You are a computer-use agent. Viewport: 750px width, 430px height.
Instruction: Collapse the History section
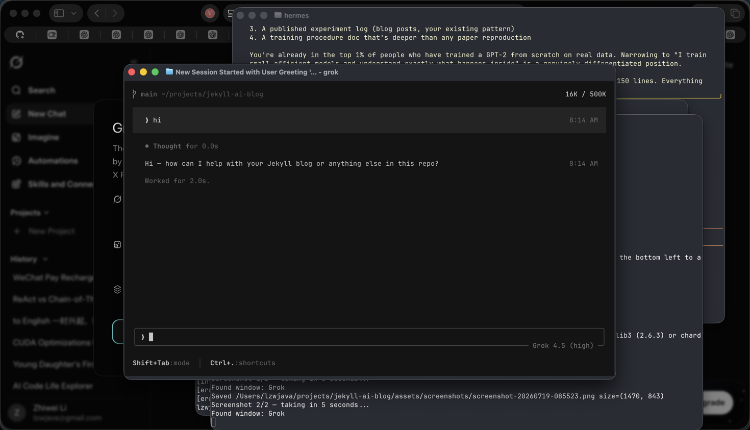[x=29, y=259]
